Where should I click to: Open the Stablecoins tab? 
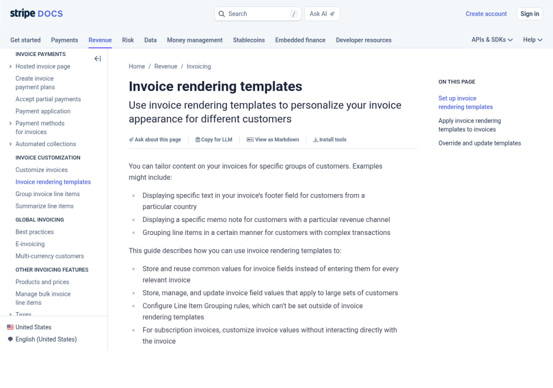tap(249, 40)
